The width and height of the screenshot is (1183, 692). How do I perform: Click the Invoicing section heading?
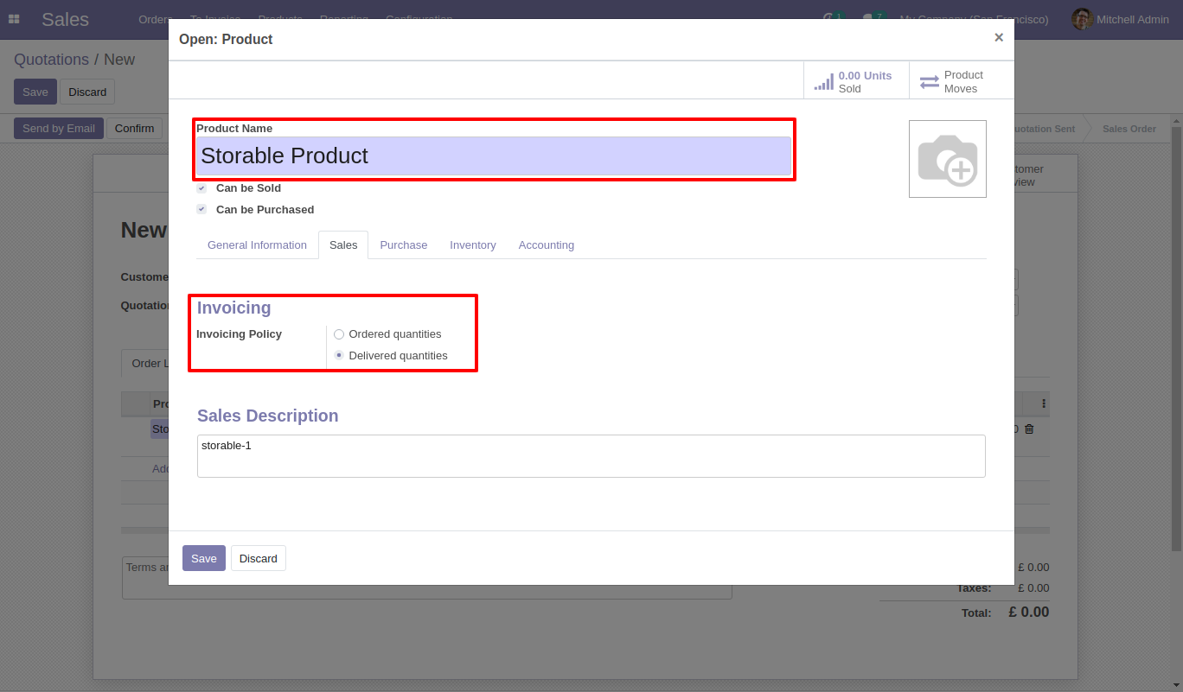click(x=234, y=308)
